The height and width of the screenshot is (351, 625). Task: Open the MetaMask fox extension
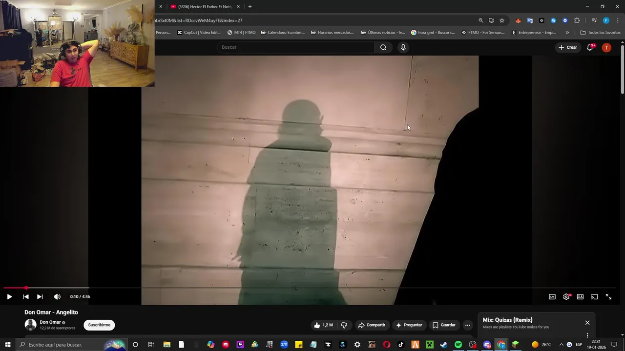pyautogui.click(x=518, y=20)
